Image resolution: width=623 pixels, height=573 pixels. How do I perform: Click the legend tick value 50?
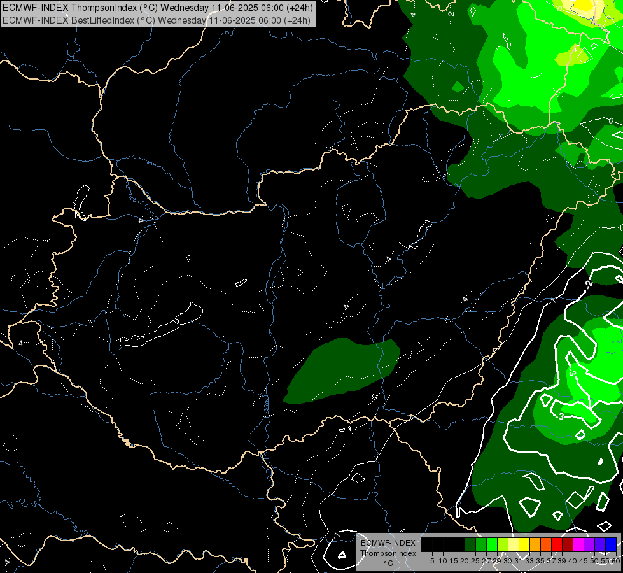click(x=594, y=561)
